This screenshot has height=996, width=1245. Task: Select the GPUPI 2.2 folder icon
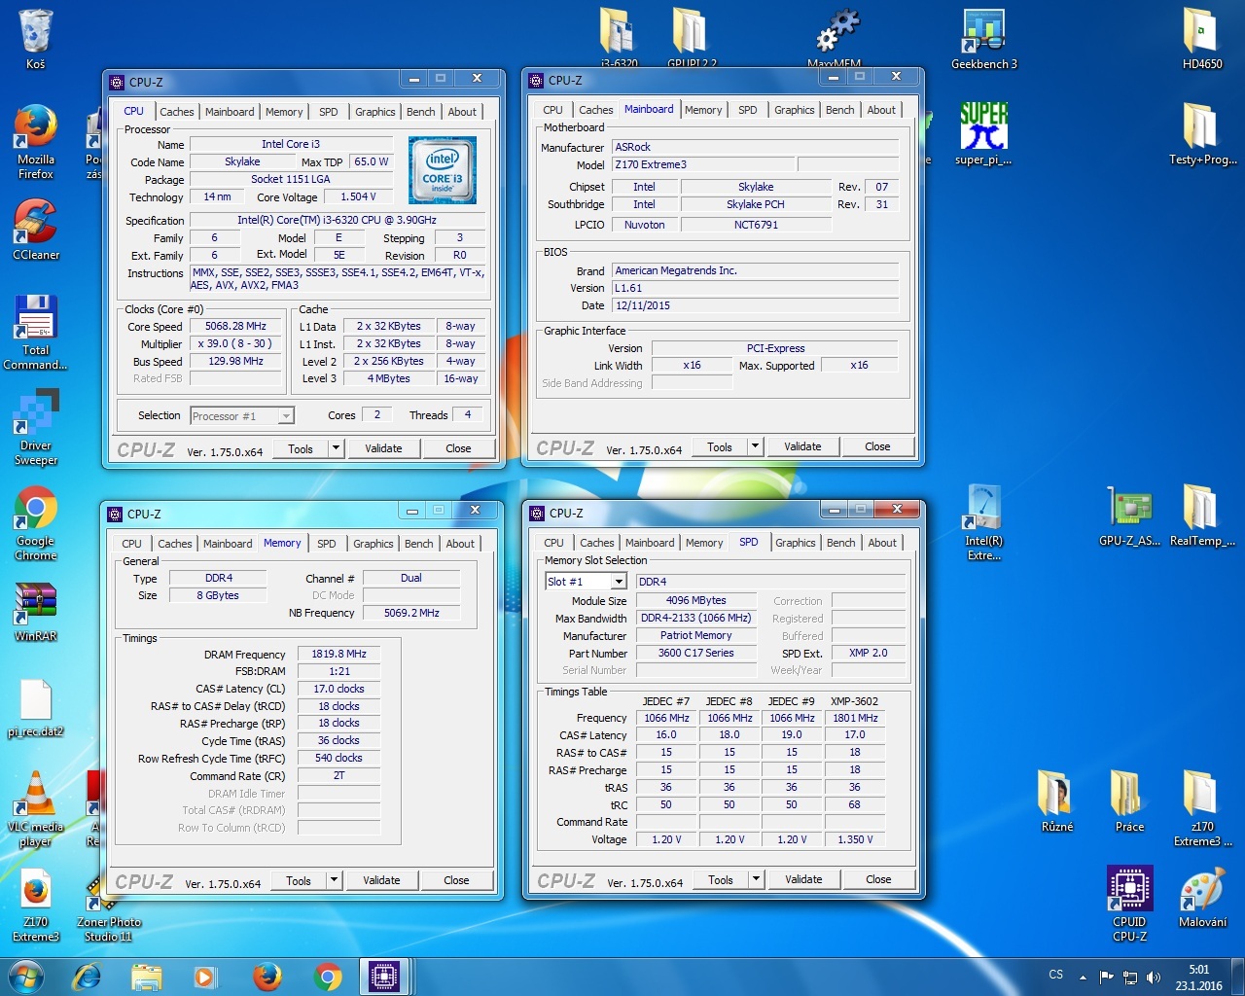[691, 37]
